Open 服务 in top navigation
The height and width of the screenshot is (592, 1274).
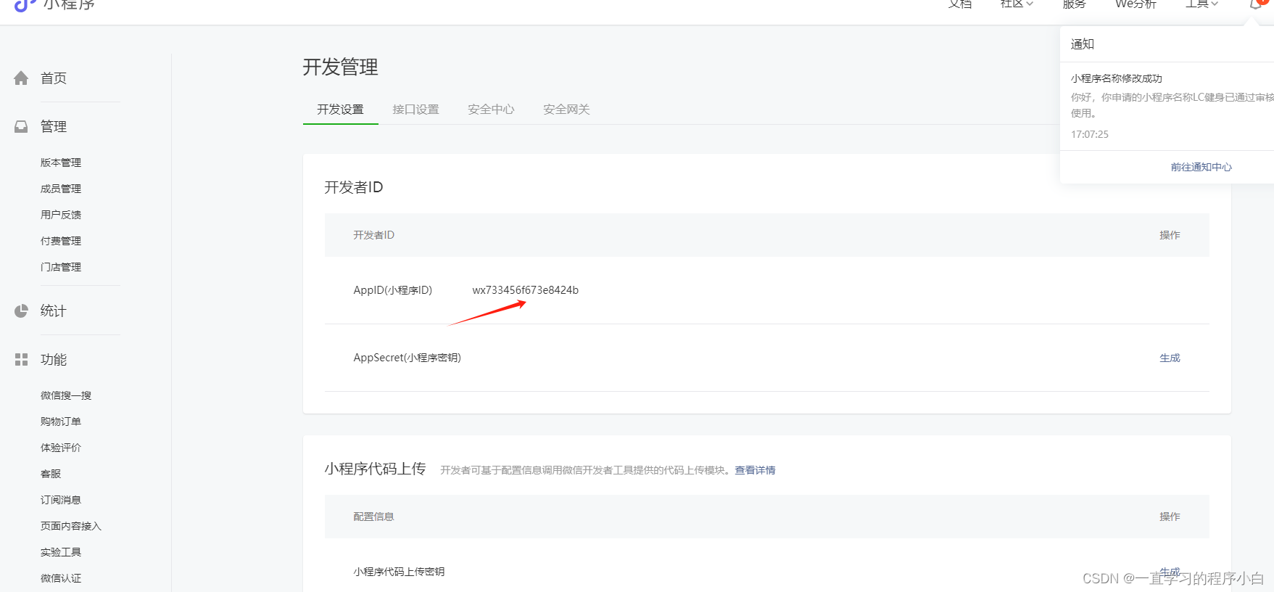[x=1074, y=4]
